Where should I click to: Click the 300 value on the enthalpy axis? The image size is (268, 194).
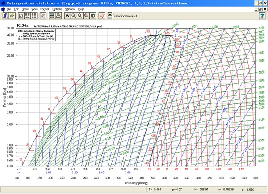pyautogui.click(x=108, y=178)
